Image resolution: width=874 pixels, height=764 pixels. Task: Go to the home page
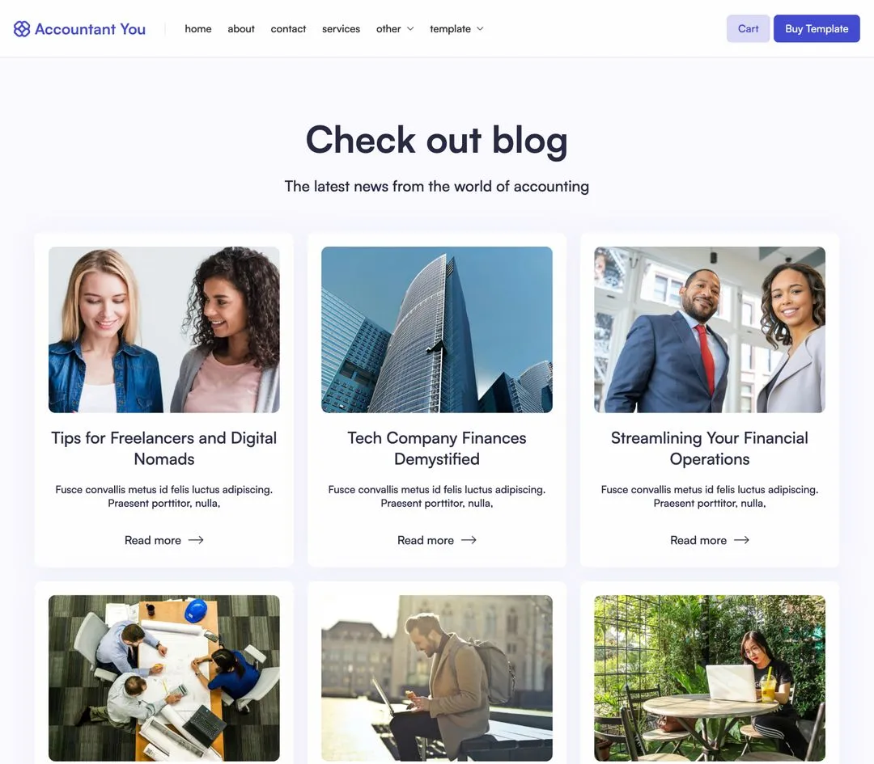198,29
